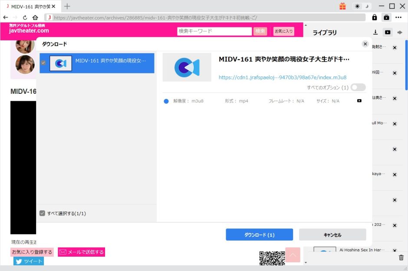Click the video detect icon in address bar
408x271 pixels.
pos(386,17)
